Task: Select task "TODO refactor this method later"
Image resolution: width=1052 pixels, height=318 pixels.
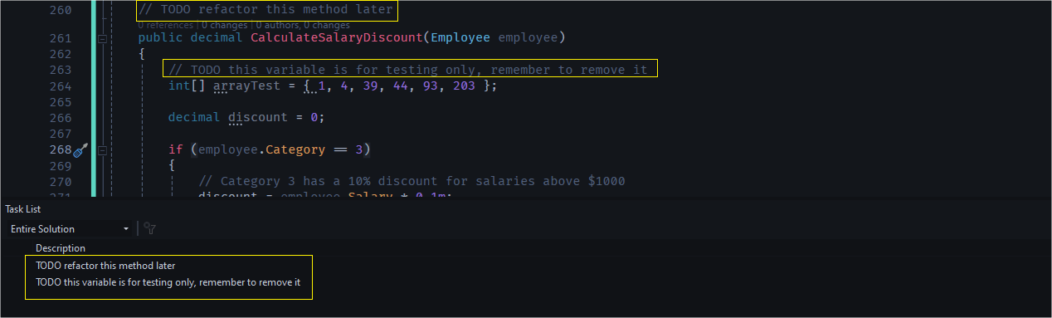Action: (105, 267)
